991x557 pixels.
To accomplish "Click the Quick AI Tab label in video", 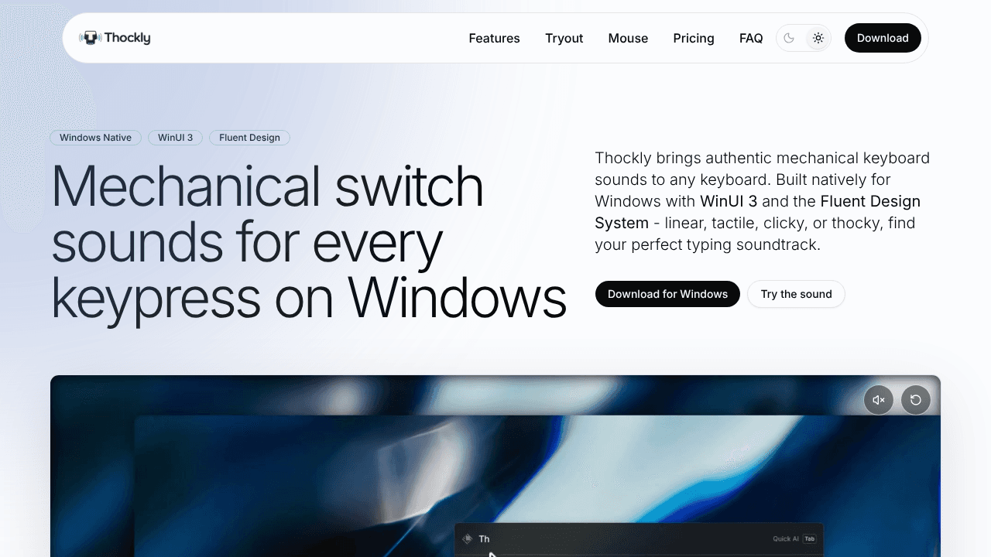I will [x=794, y=539].
